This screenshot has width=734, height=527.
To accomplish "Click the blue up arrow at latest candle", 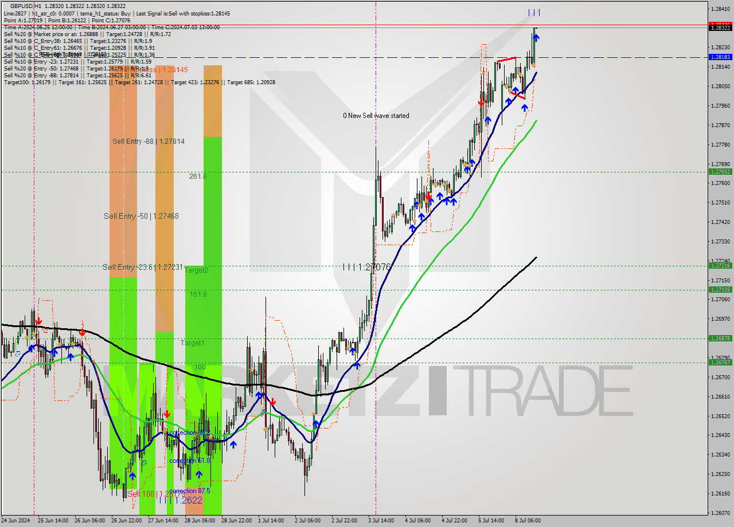I will (536, 38).
